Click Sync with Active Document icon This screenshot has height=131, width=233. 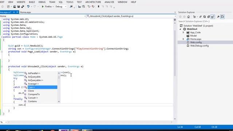click(200, 17)
